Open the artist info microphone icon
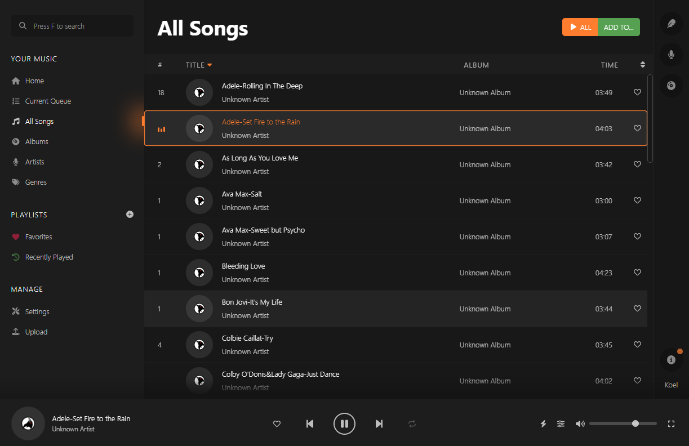 click(671, 55)
